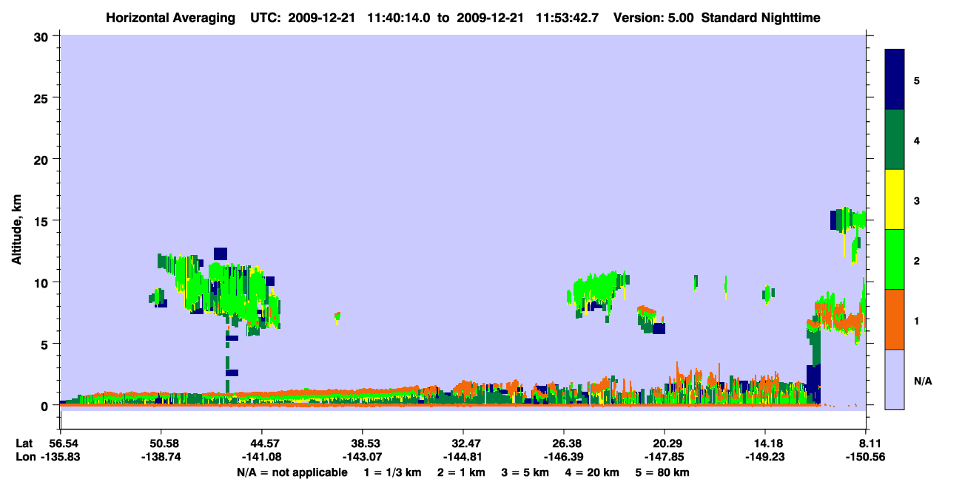Click the color bar label 1
The height and width of the screenshot is (493, 962).
click(917, 320)
